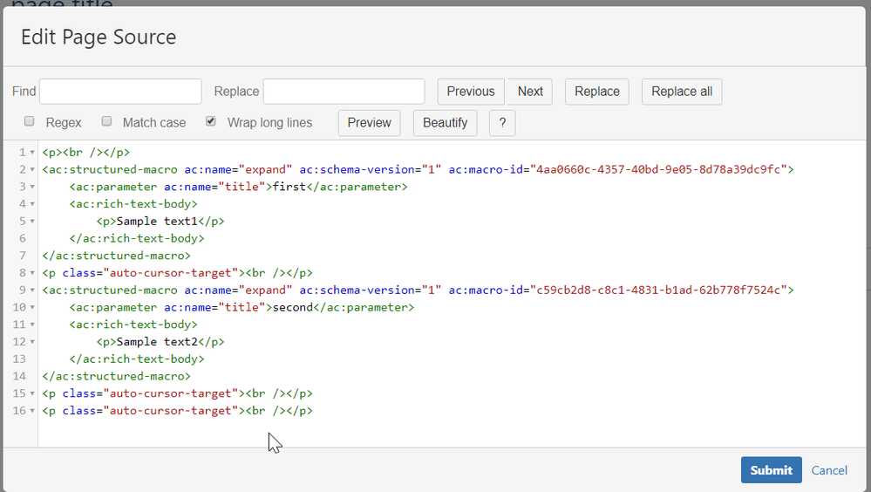
Task: Collapse fold arrow on line 3
Action: (x=32, y=187)
